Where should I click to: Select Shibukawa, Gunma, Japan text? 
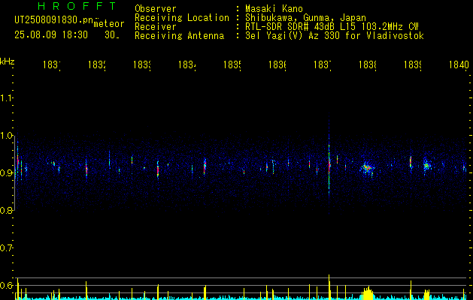click(305, 18)
